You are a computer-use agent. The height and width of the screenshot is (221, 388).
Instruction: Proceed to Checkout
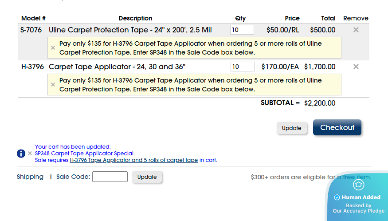[x=337, y=127]
